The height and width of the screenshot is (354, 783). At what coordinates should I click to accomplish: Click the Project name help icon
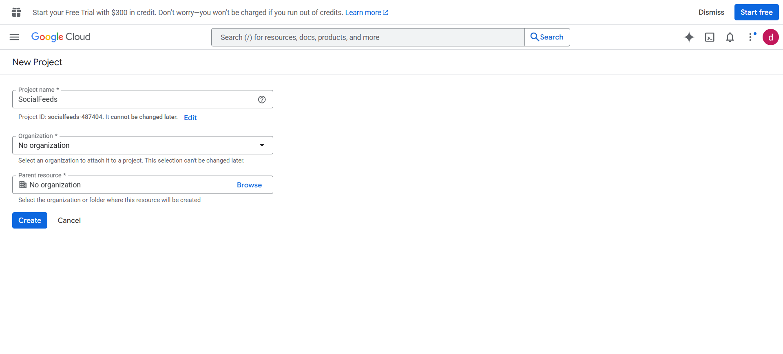coord(262,99)
